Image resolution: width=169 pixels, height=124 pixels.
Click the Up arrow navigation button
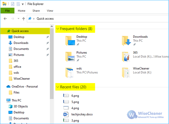coord(23,19)
